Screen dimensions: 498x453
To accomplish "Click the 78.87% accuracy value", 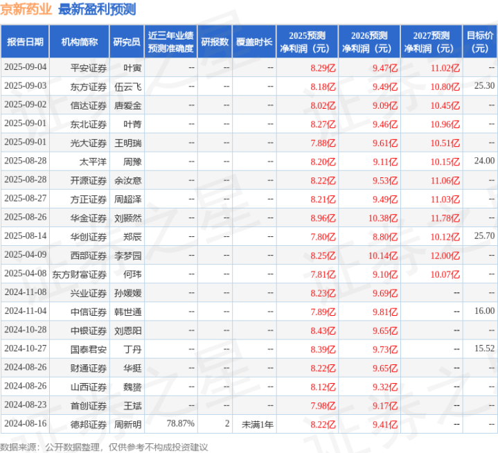I will [x=180, y=423].
